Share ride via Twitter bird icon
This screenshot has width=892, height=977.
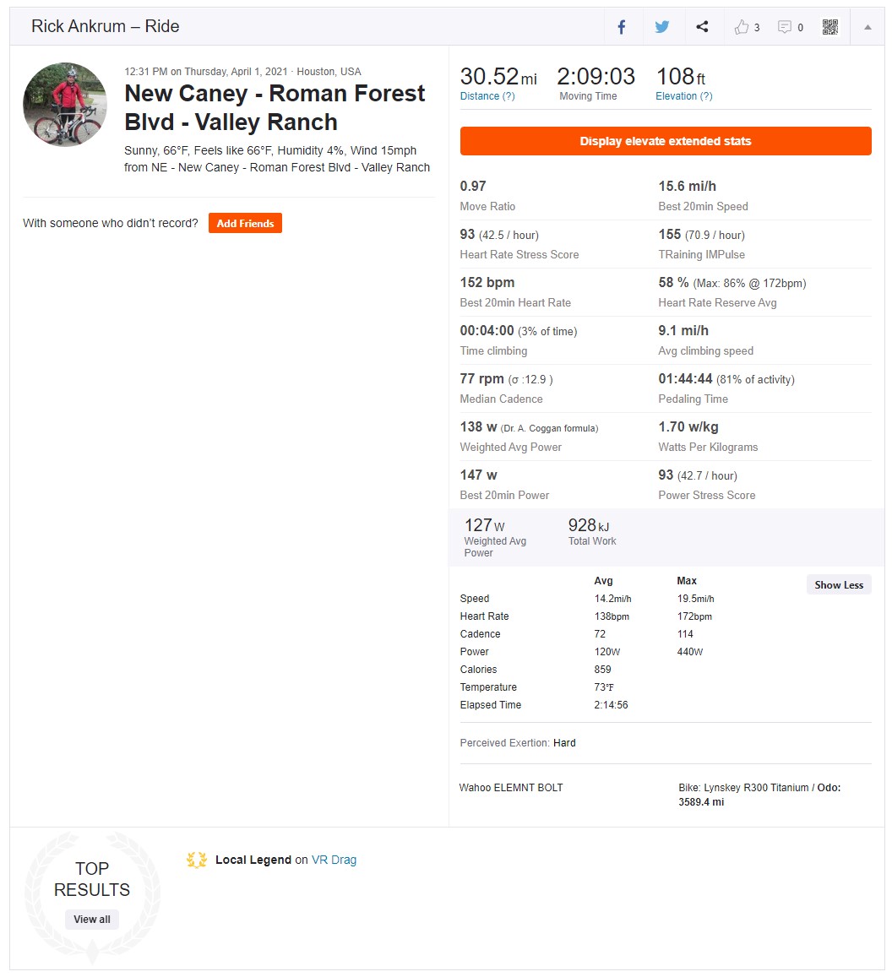[662, 27]
